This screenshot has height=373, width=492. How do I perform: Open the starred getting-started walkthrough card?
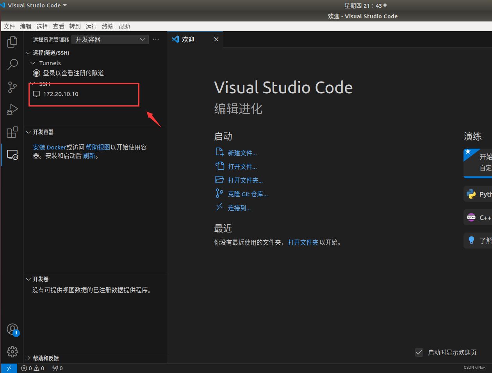tap(478, 163)
